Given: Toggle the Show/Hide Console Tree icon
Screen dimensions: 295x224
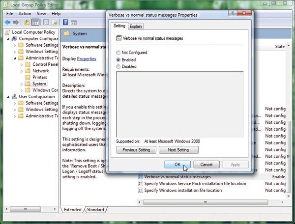Looking at the screenshot, I should pos(35,22).
